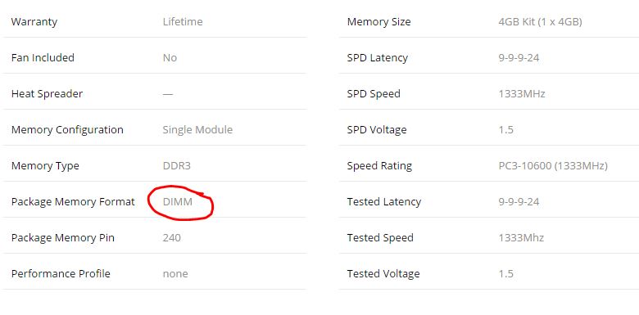Click the circled DIMM value
Viewport: 639px width, 315px height.
[177, 201]
